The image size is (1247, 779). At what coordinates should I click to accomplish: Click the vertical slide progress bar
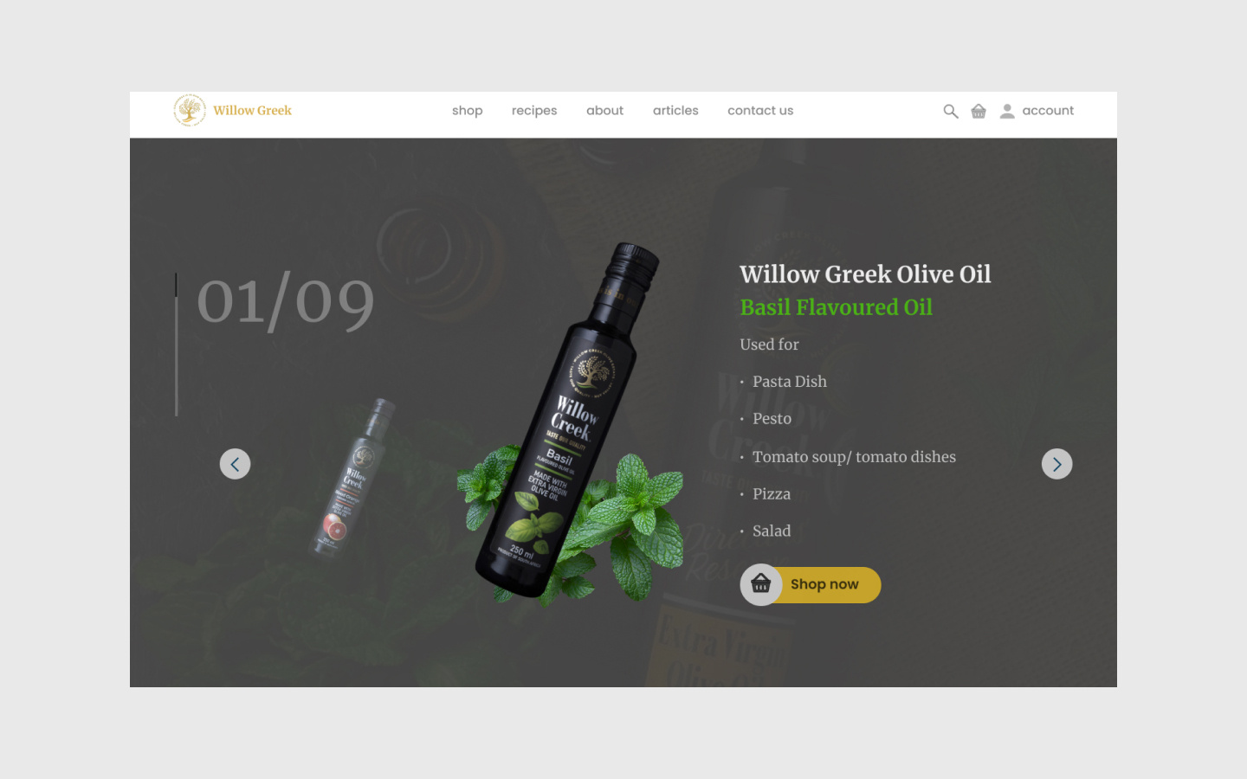point(176,344)
